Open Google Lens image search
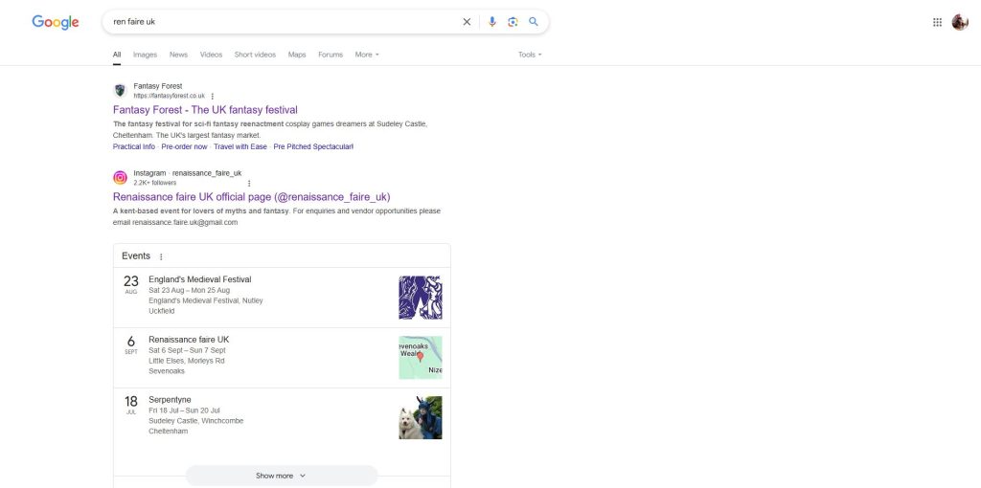 click(513, 22)
